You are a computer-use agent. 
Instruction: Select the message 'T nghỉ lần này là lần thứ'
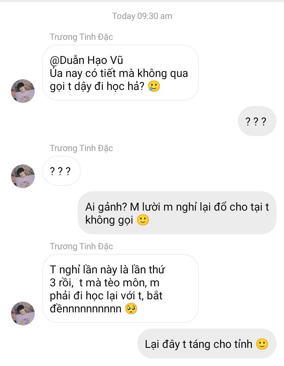click(120, 289)
